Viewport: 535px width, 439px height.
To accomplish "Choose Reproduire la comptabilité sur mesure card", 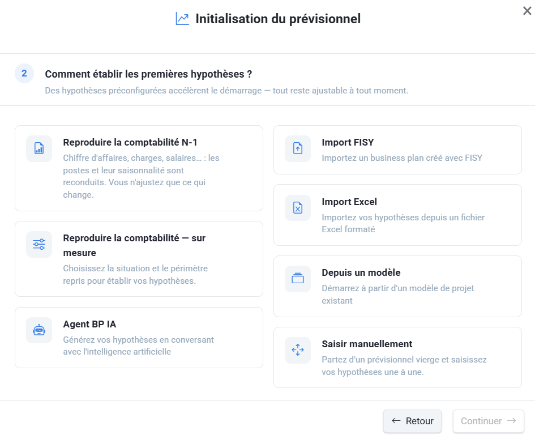I will pyautogui.click(x=139, y=259).
